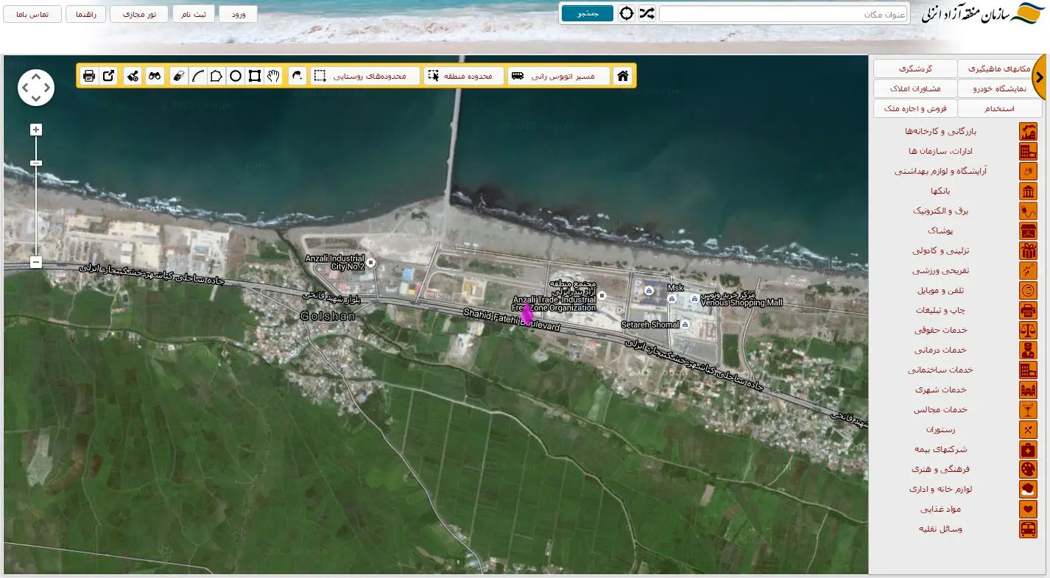The height and width of the screenshot is (578, 1050).
Task: Open the استخدام employment tab
Action: pyautogui.click(x=1000, y=108)
